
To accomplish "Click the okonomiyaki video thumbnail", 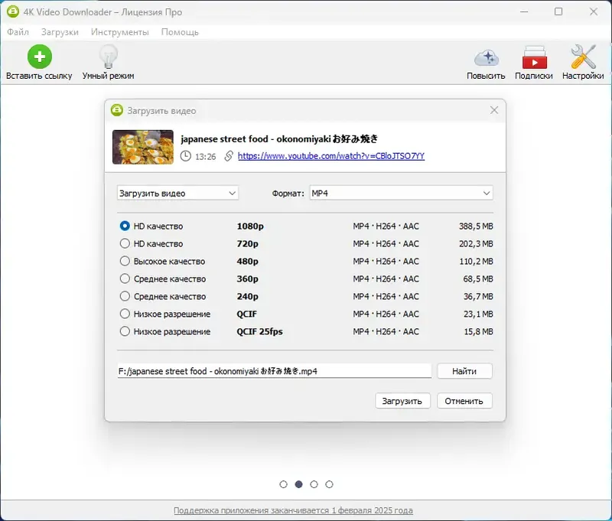I will [x=143, y=147].
